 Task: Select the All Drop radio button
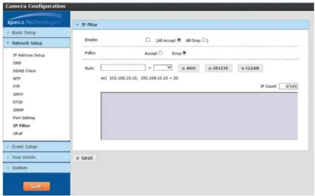(204, 40)
